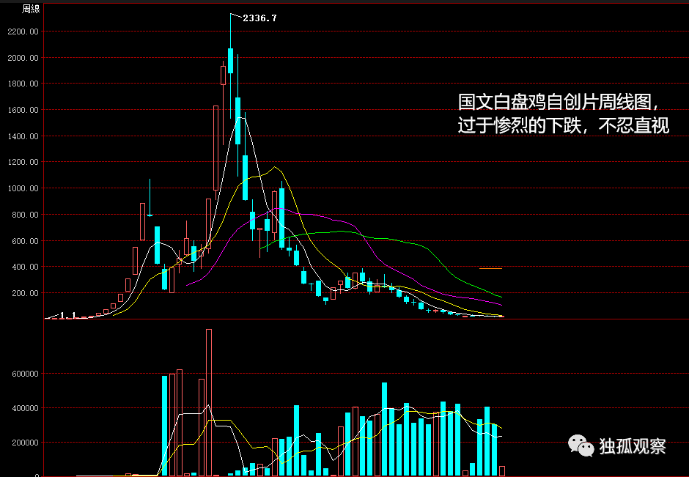Select the 1800.00 price axis label
The image size is (689, 477).
(x=23, y=84)
